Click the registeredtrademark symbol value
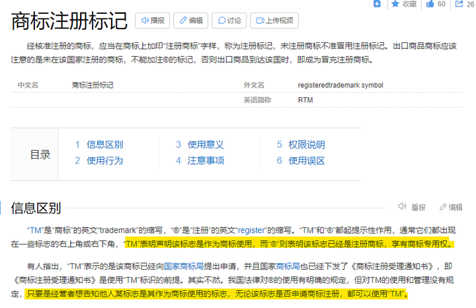This screenshot has width=476, height=308. coord(340,85)
